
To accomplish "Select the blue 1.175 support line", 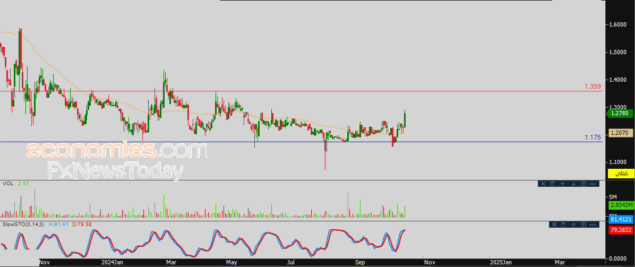I will (x=301, y=142).
